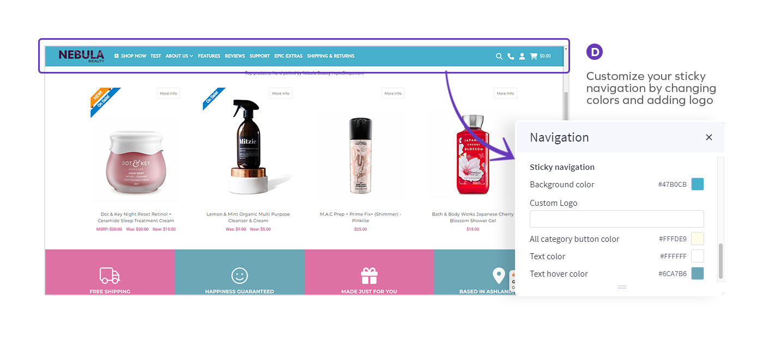Click the free shipping truck icon
Screen dimensions: 763x354
point(110,276)
